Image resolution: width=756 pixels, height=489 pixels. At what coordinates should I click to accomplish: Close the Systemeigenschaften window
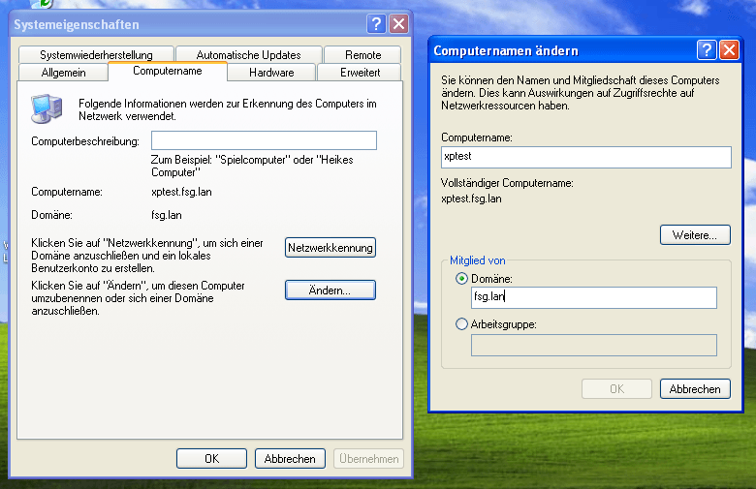pos(398,24)
